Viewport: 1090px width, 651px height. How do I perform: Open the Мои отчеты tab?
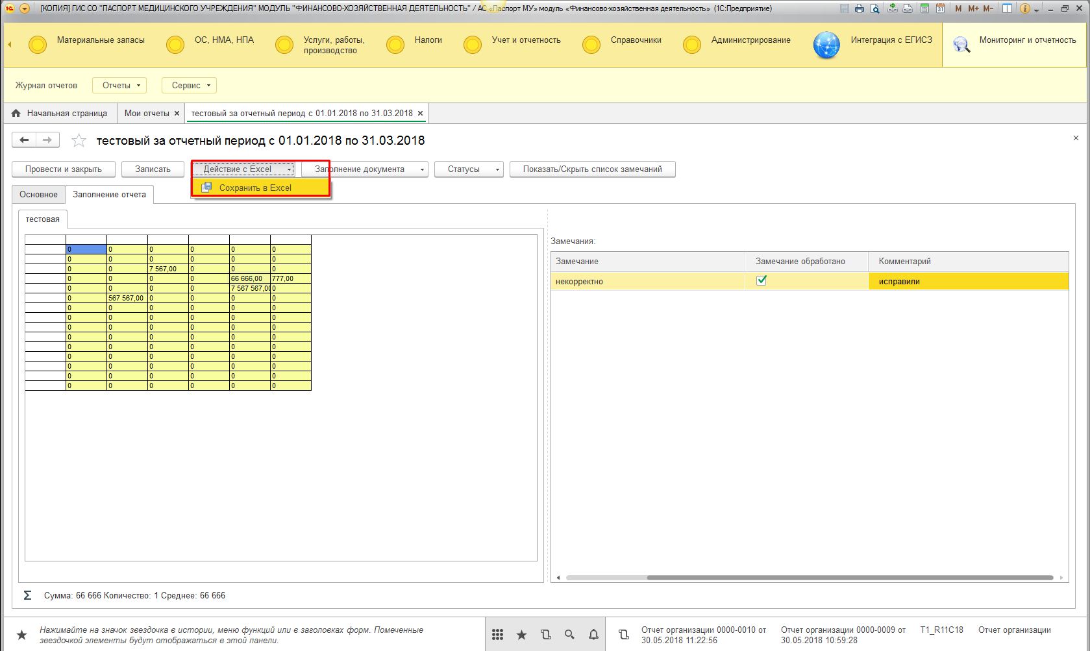pos(147,113)
